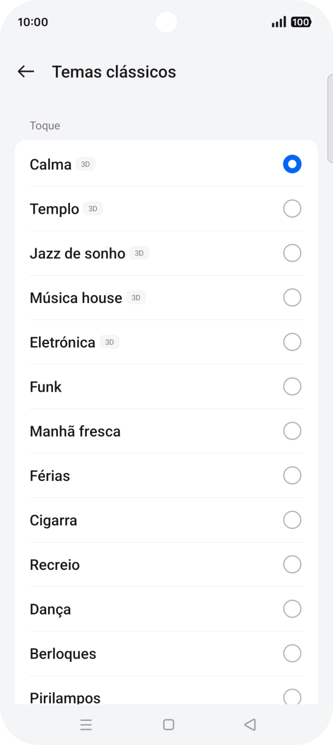This screenshot has width=333, height=745.
Task: Tap the back triangle in the navigation bar
Action: click(x=250, y=725)
